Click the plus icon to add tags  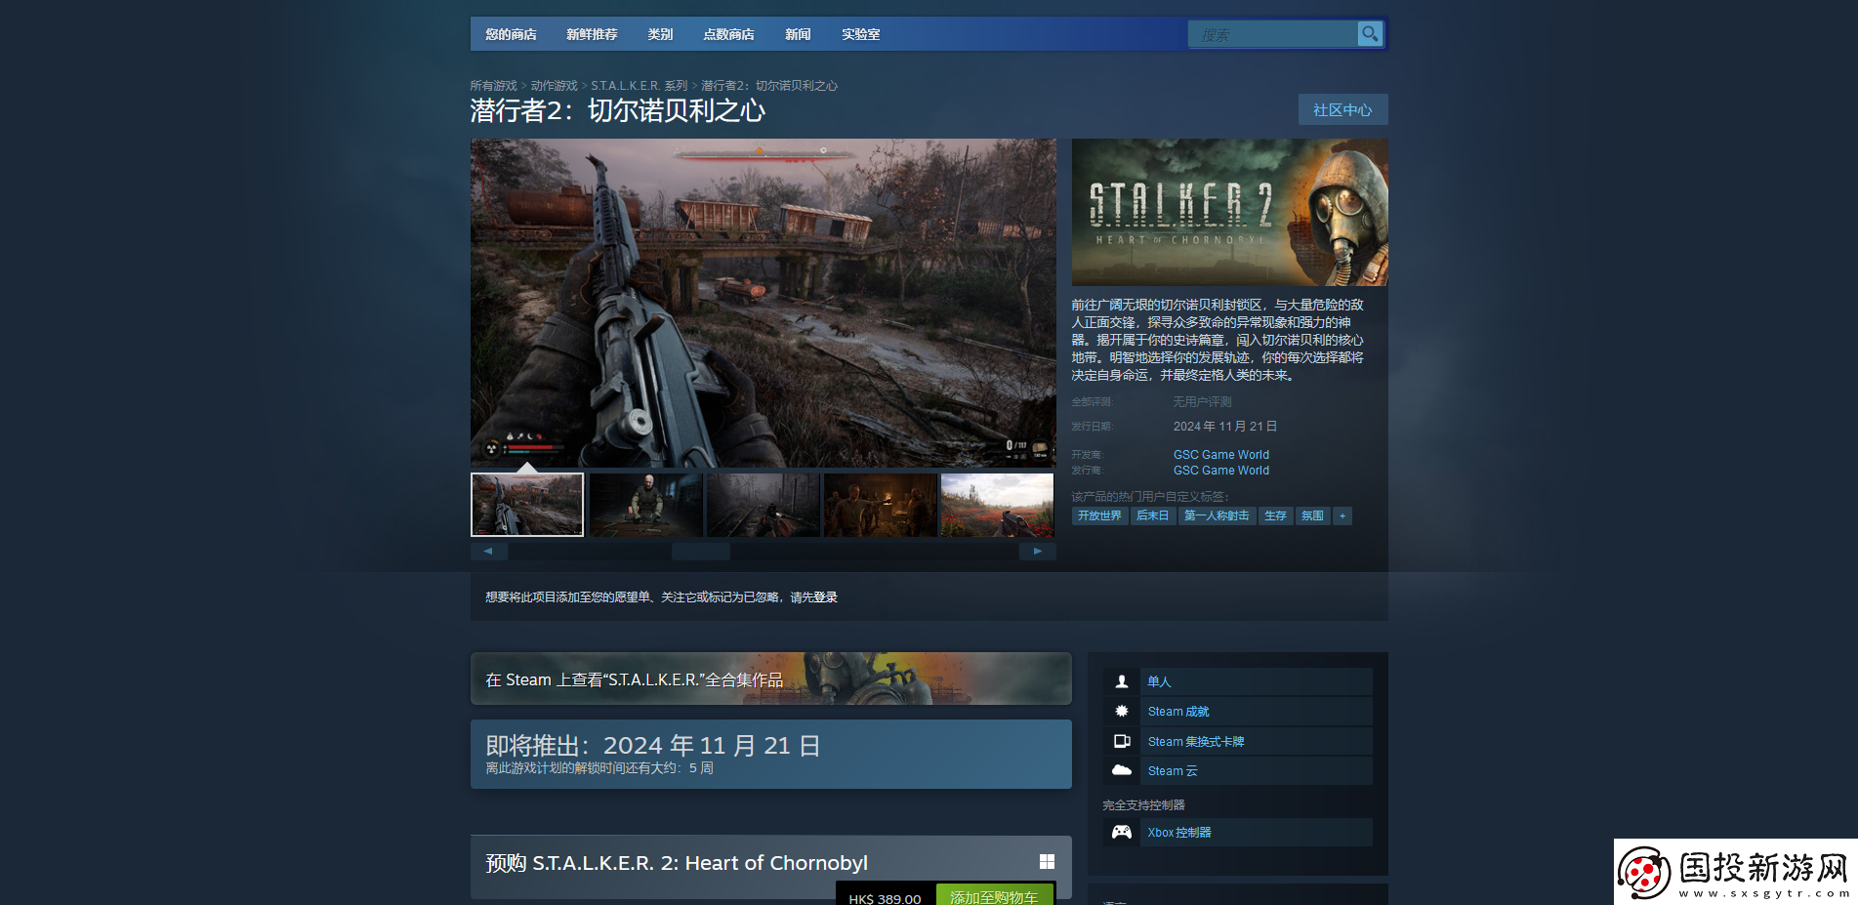1342,516
